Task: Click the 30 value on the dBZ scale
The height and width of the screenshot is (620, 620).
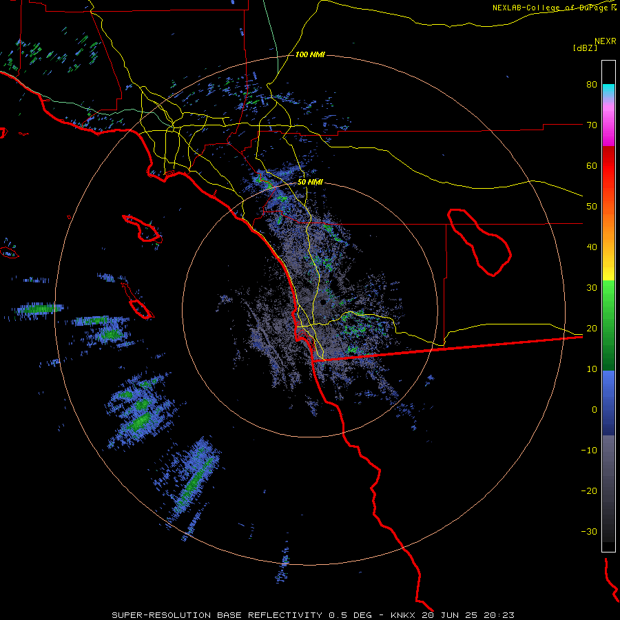Action: 592,287
